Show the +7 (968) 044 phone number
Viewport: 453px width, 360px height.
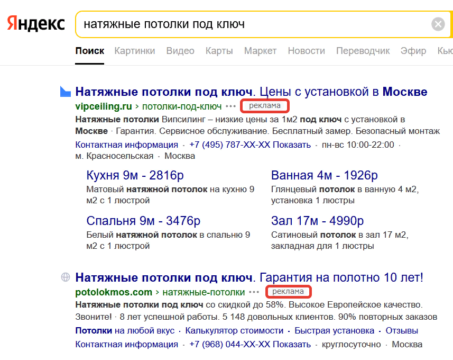(250, 344)
